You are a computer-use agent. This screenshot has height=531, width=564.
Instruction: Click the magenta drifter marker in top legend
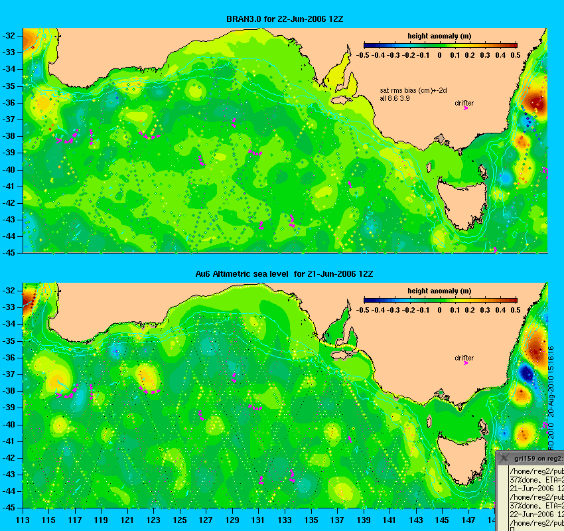point(465,108)
